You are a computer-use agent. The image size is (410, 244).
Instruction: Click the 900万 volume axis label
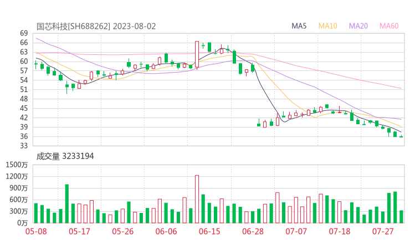19,188
